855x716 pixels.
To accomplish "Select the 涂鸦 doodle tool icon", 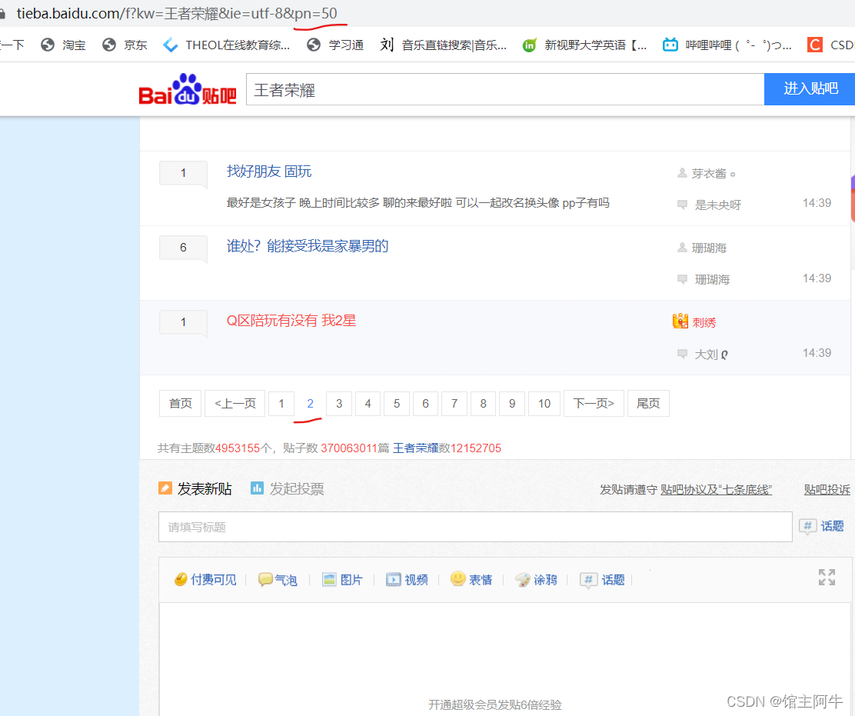I will [x=522, y=579].
